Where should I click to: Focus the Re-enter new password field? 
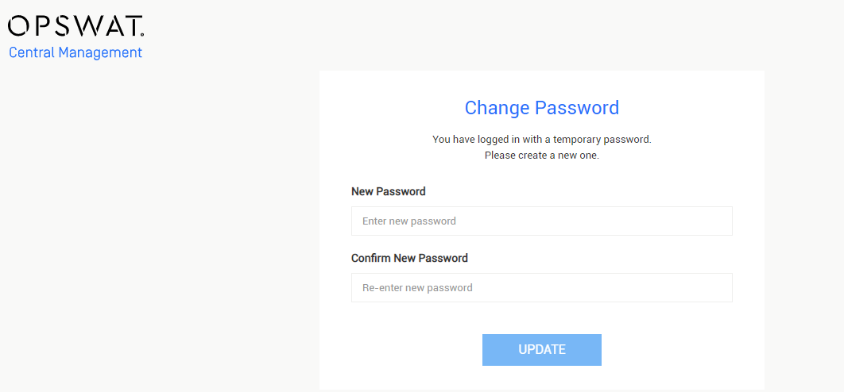point(541,288)
